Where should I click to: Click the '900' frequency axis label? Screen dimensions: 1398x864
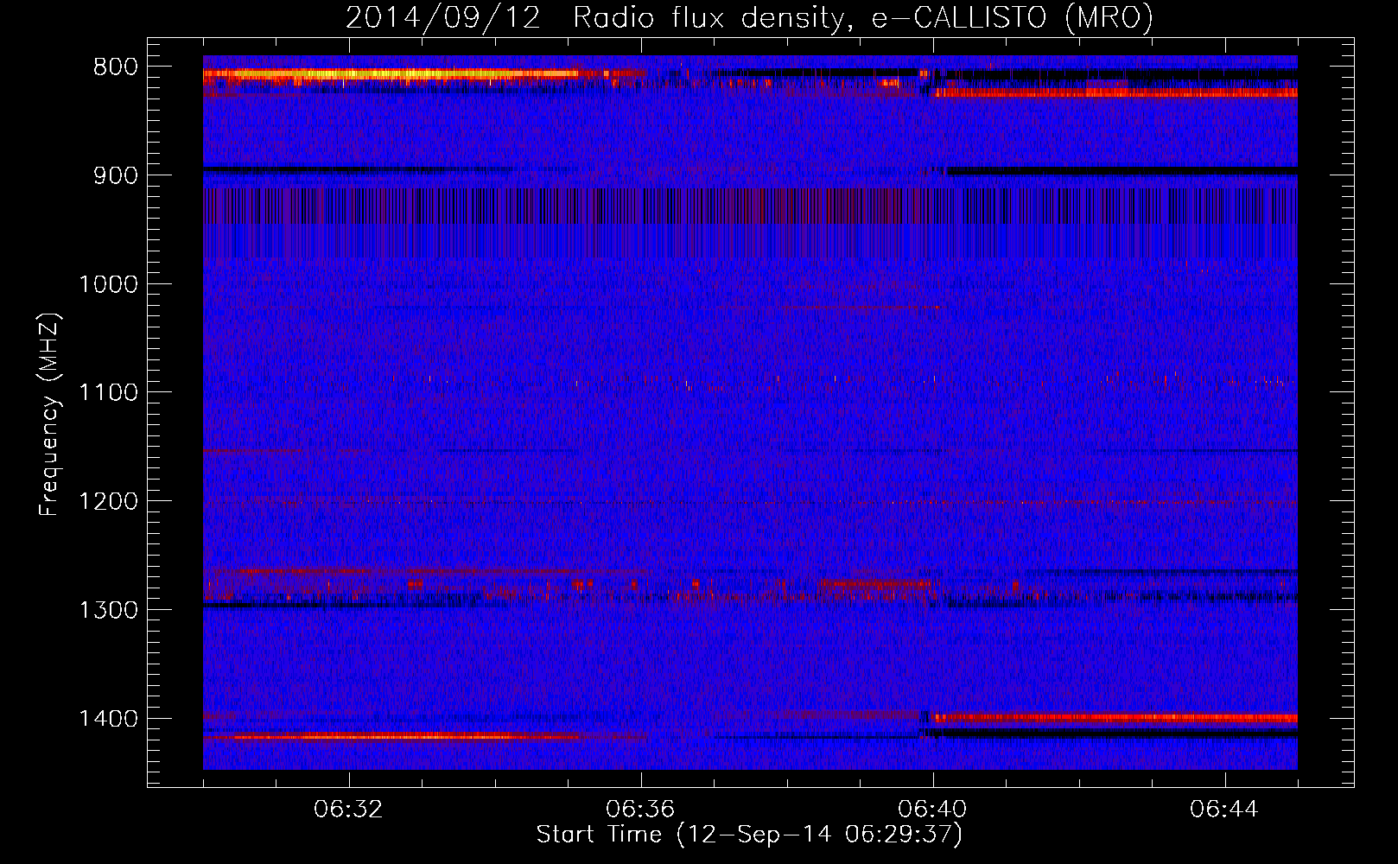pos(114,175)
